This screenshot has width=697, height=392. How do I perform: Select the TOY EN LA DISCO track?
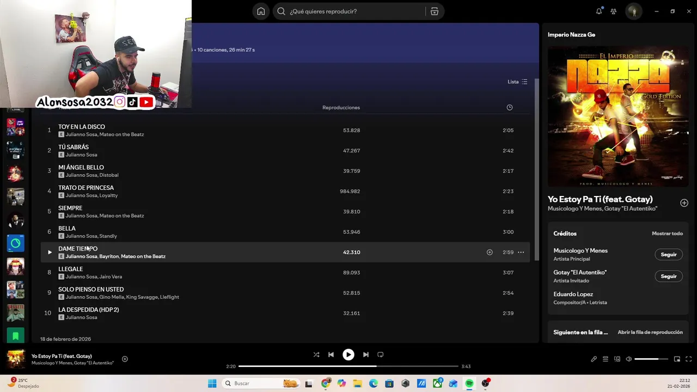coord(82,127)
